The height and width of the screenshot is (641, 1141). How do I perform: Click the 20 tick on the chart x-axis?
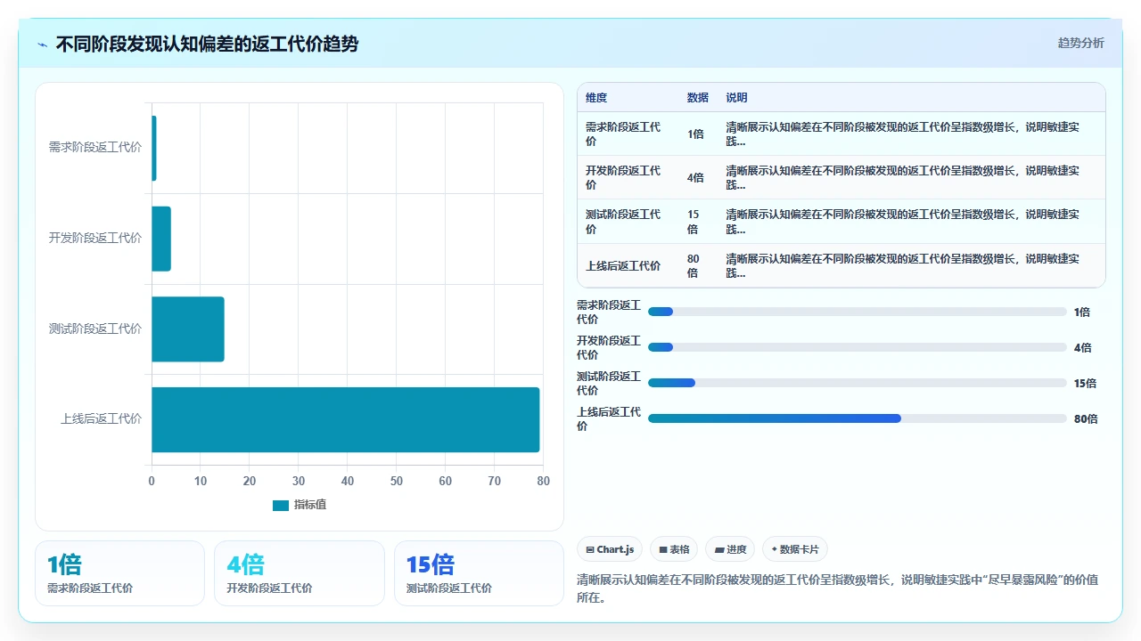pos(250,482)
